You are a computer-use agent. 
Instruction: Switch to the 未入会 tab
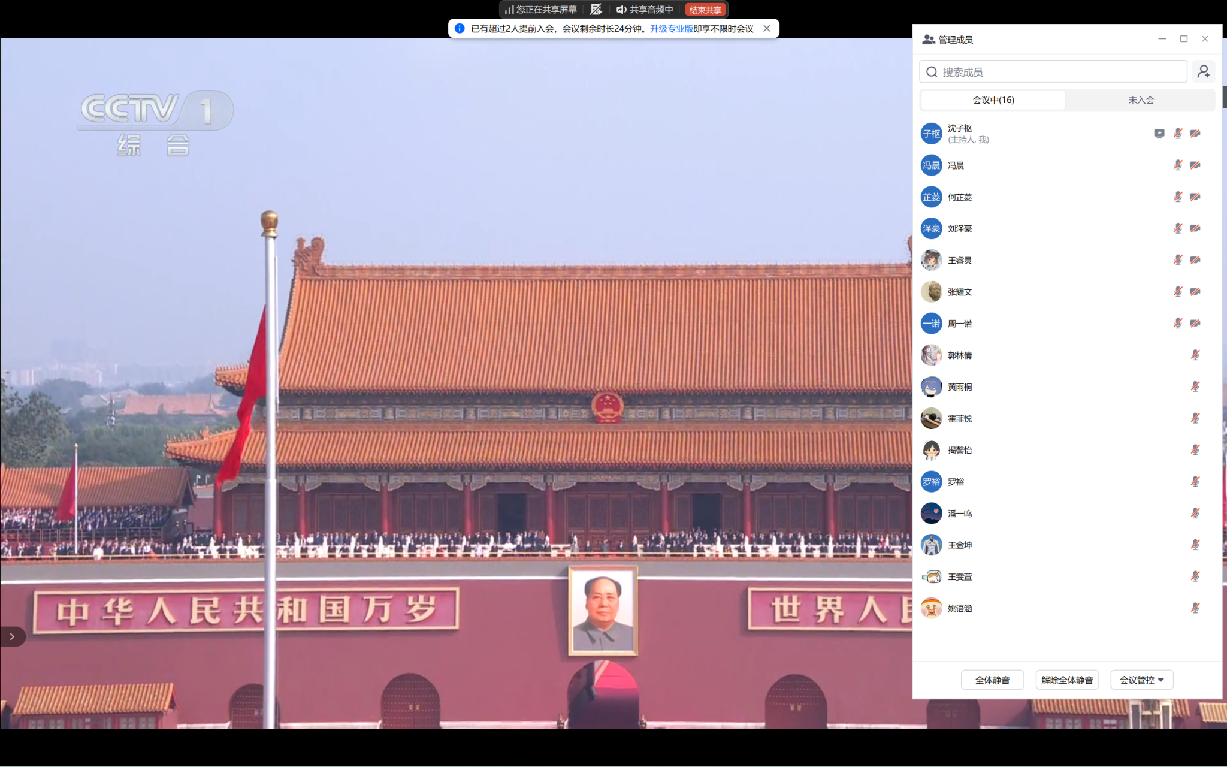coord(1141,100)
